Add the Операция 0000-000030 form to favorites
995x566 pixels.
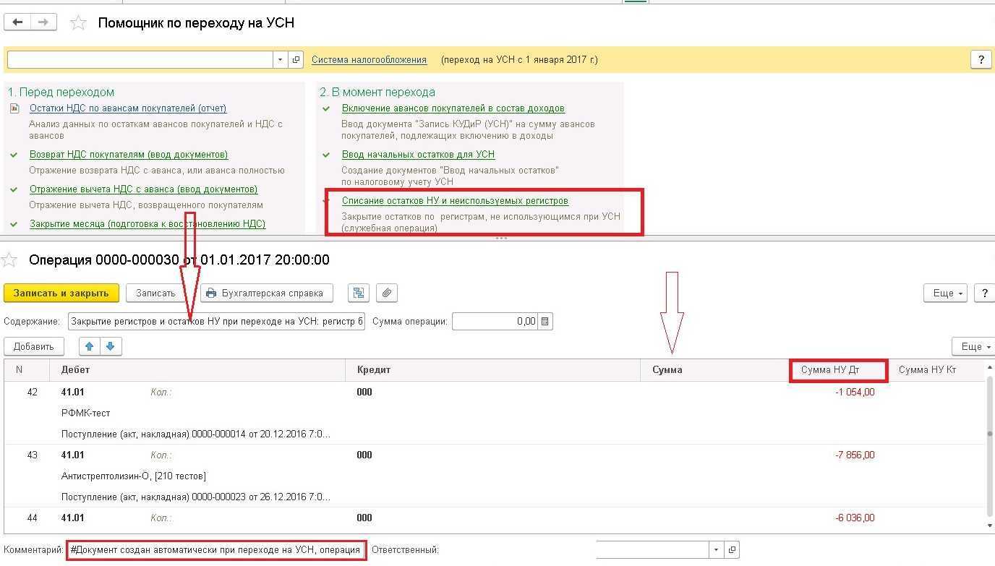[x=9, y=260]
